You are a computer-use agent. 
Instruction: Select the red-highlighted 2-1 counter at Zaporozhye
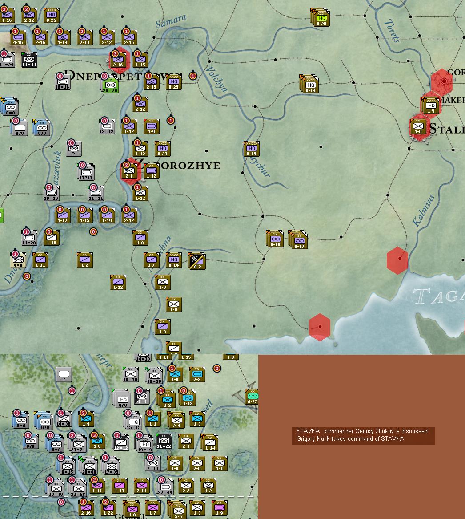129,171
